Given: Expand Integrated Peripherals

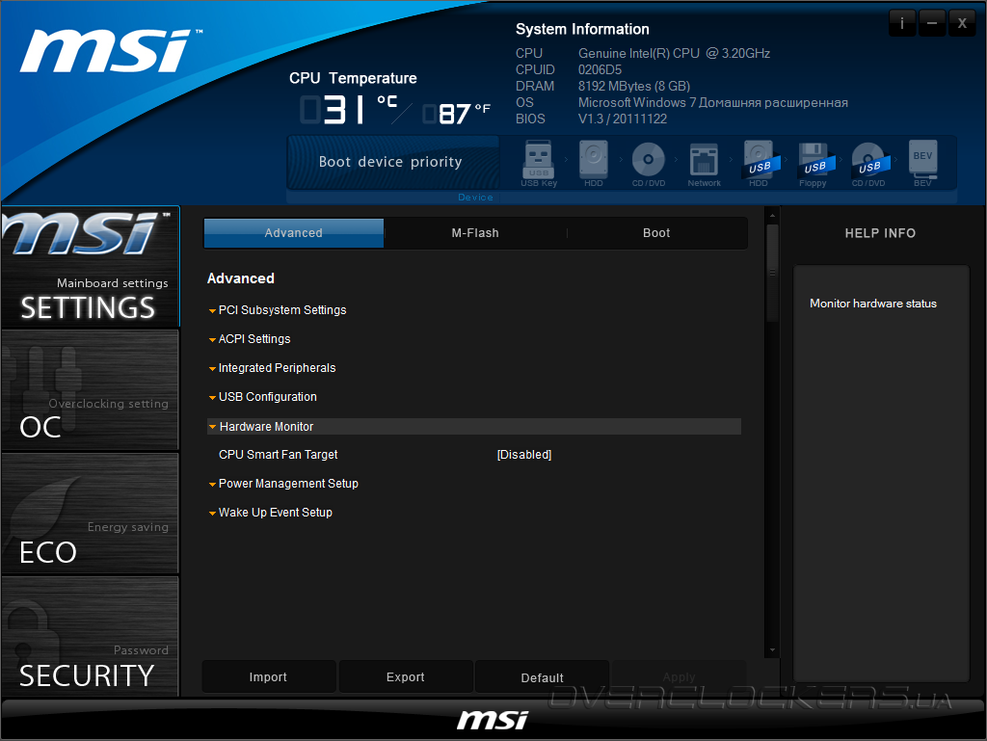Looking at the screenshot, I should coord(273,368).
